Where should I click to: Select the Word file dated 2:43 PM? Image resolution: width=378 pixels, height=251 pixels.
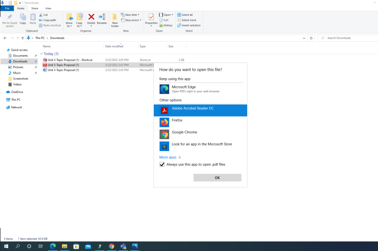coord(63,70)
